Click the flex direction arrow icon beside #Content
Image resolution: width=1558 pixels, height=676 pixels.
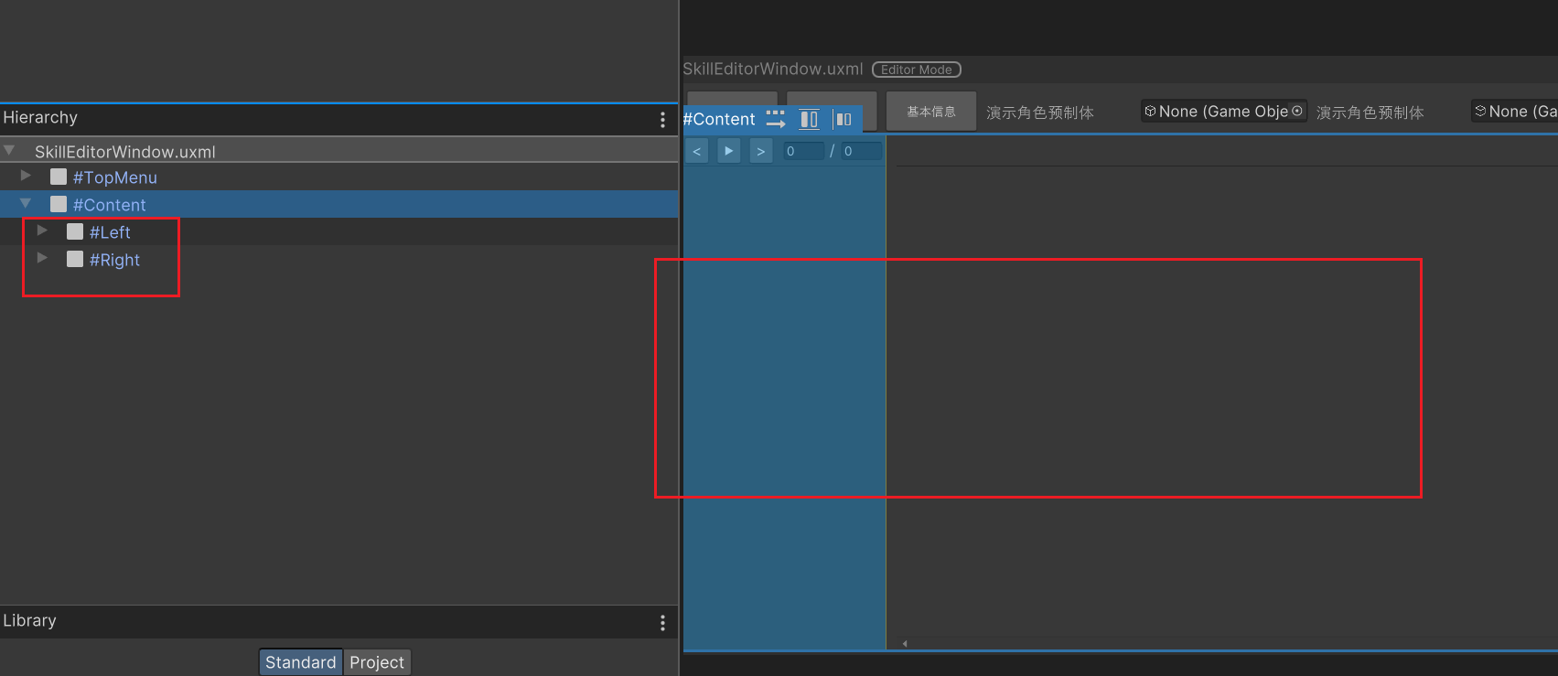click(x=775, y=119)
